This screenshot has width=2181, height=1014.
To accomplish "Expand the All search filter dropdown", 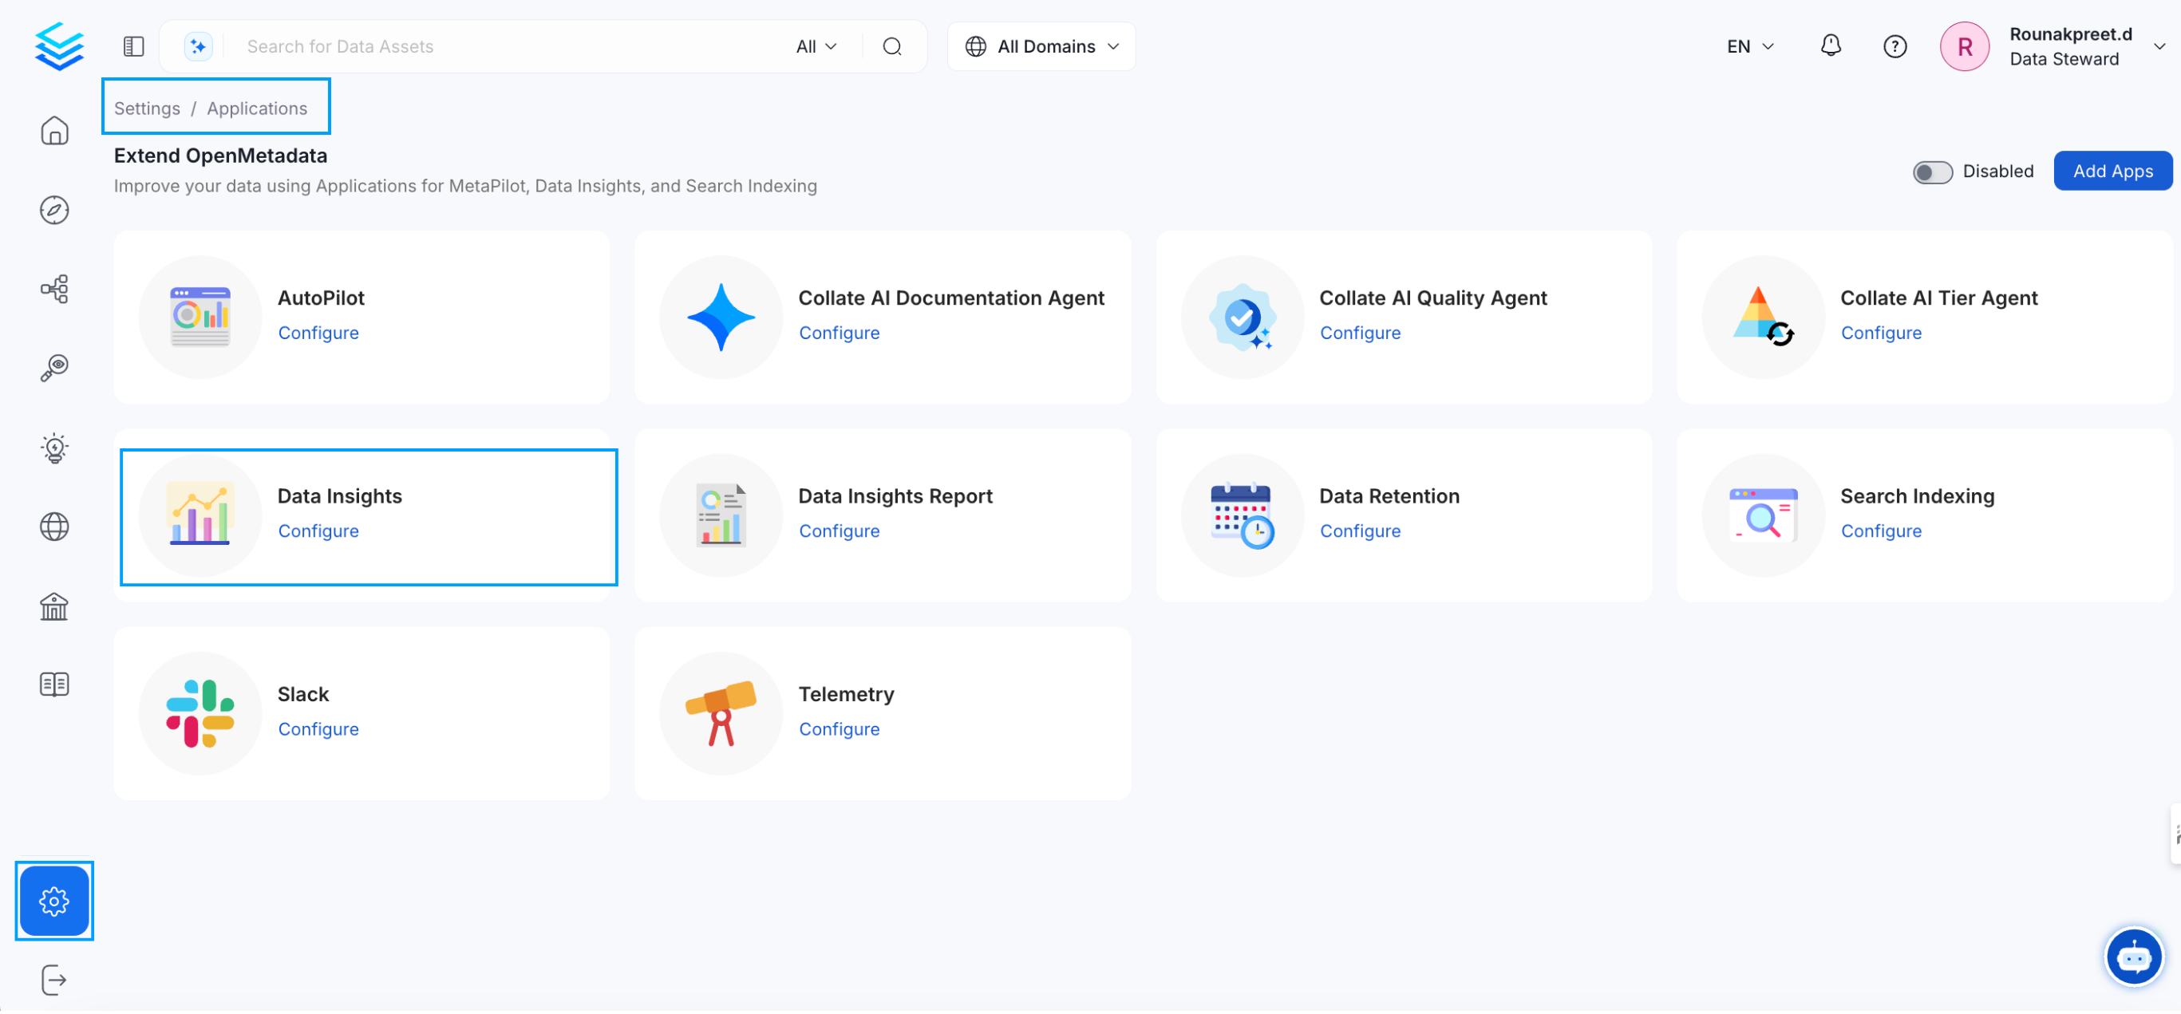I will pos(814,45).
